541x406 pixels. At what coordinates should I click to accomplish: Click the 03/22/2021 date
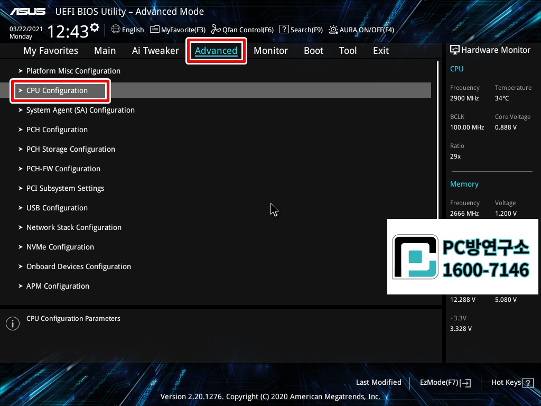click(26, 29)
